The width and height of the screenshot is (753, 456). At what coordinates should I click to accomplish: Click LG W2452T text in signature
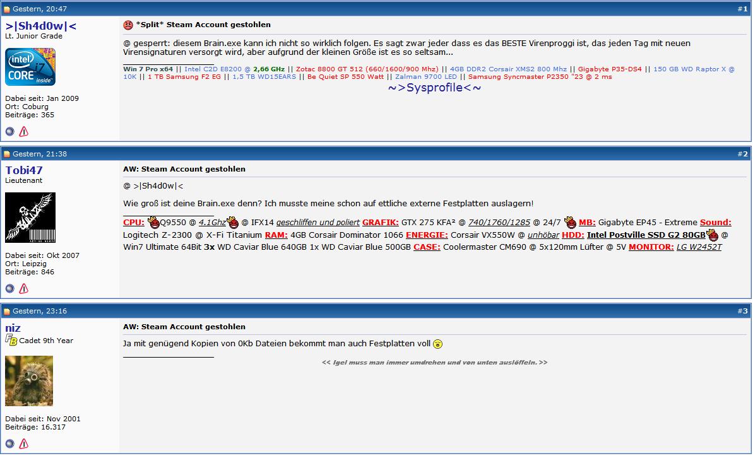pyautogui.click(x=699, y=247)
